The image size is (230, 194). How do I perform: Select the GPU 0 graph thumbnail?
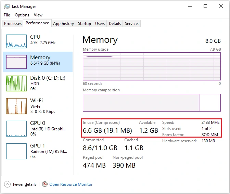coord(16,129)
